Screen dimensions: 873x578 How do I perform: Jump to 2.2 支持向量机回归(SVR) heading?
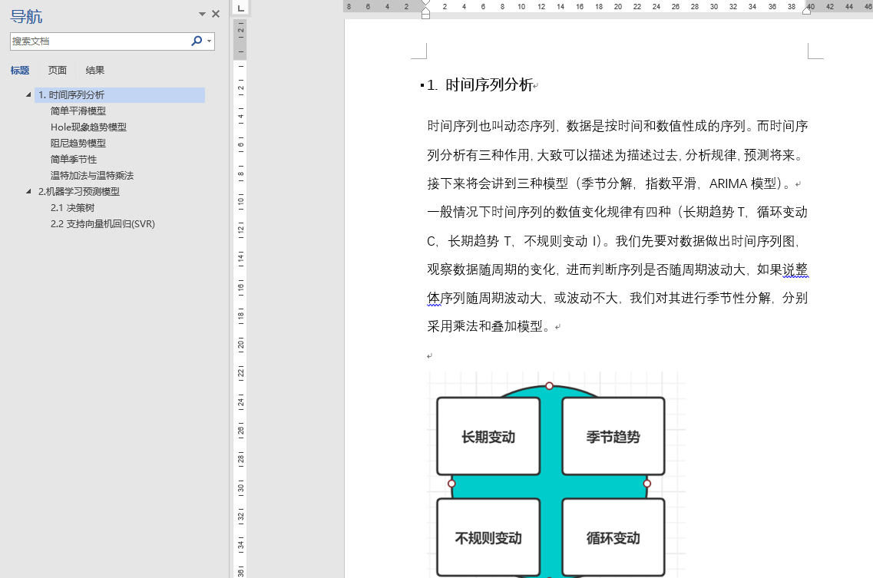102,224
